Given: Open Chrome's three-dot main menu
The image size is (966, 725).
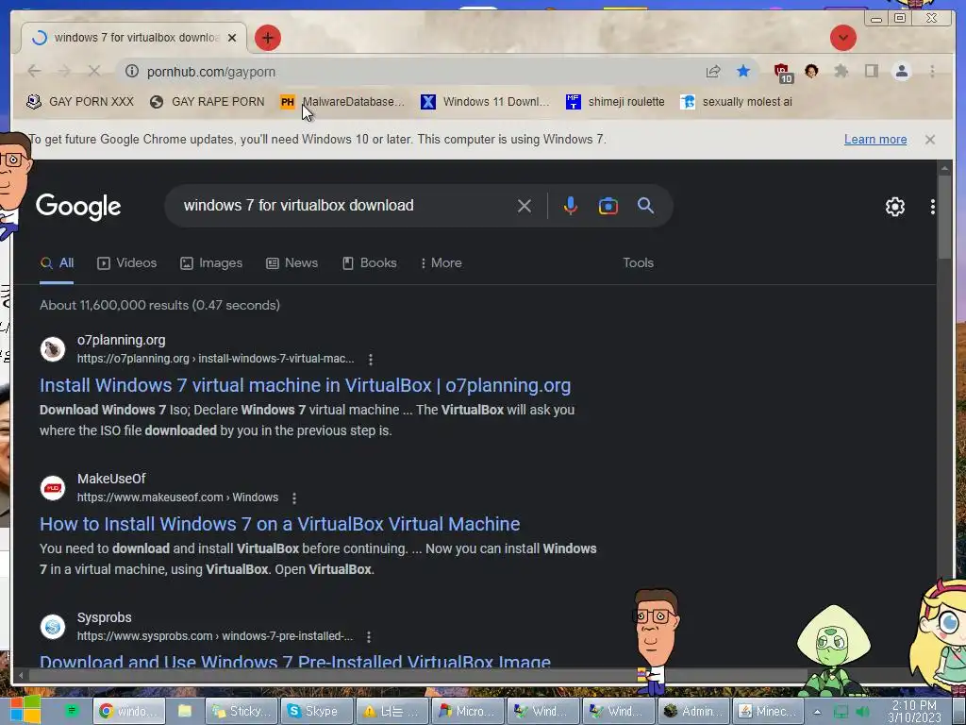Looking at the screenshot, I should [x=932, y=72].
